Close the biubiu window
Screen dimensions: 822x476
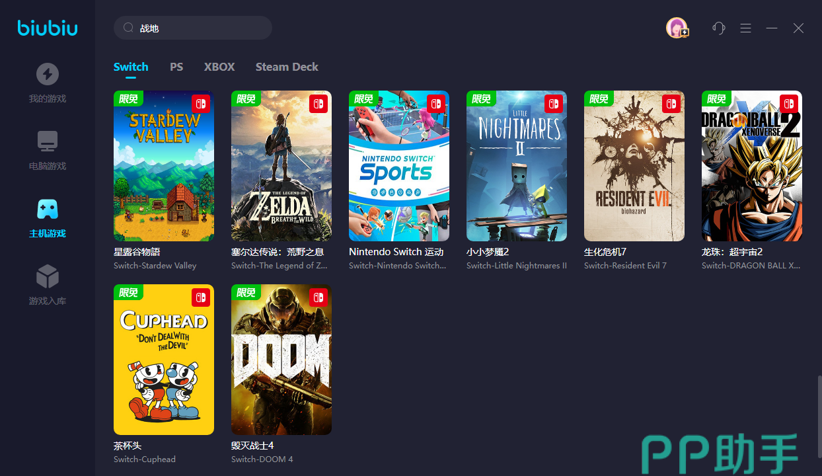coord(798,28)
